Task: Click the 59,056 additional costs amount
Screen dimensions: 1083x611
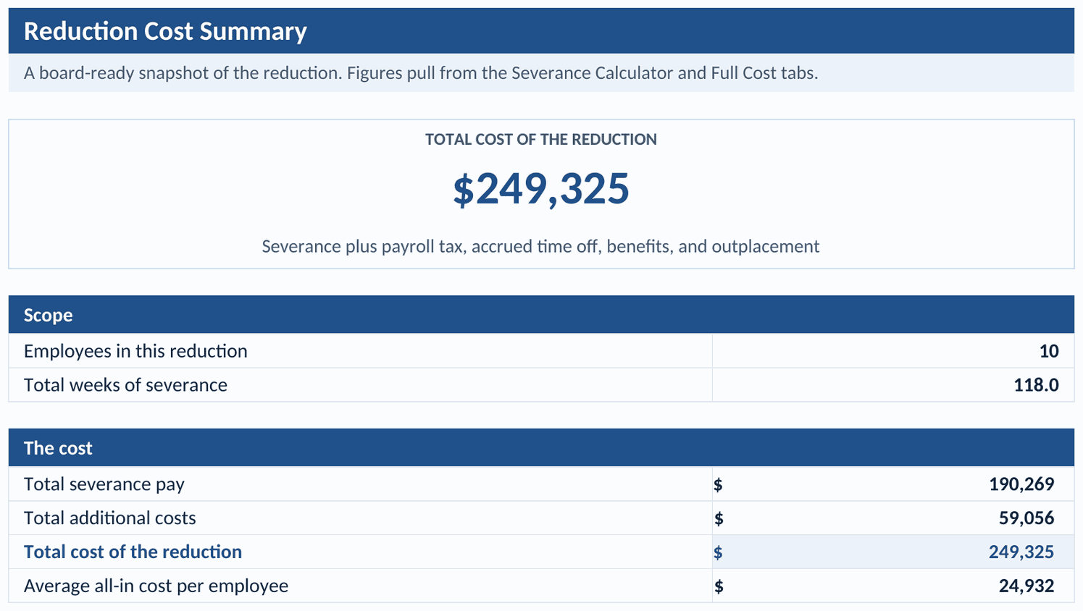Action: point(1026,518)
